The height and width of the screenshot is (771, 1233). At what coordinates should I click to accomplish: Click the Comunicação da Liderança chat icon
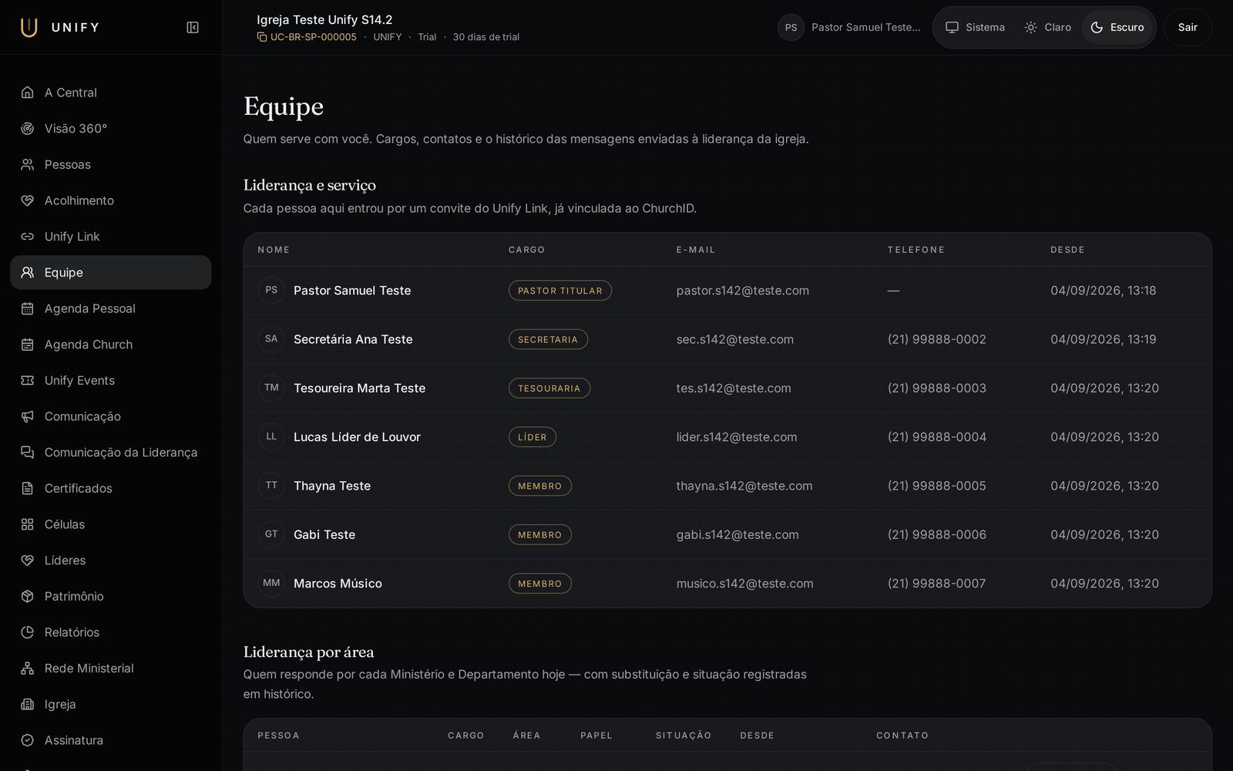coord(28,453)
